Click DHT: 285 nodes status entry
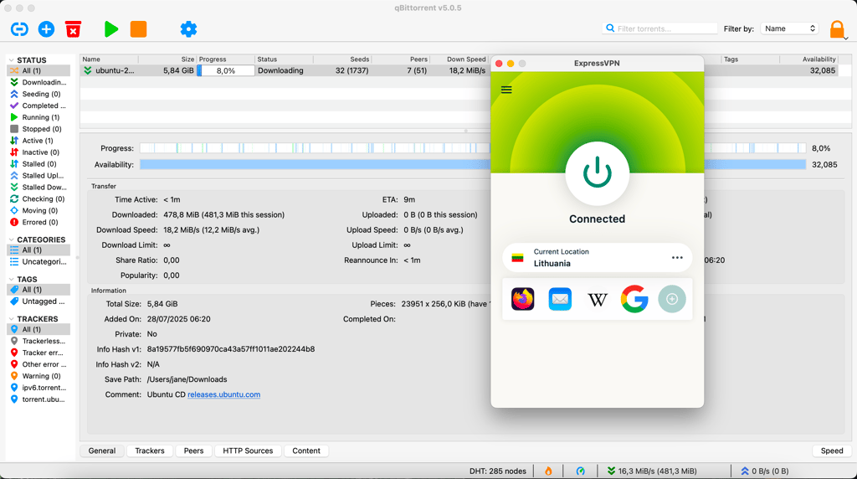This screenshot has width=857, height=479. pos(497,471)
